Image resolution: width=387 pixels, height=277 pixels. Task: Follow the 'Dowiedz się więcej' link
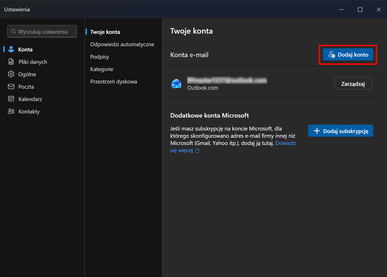click(286, 143)
